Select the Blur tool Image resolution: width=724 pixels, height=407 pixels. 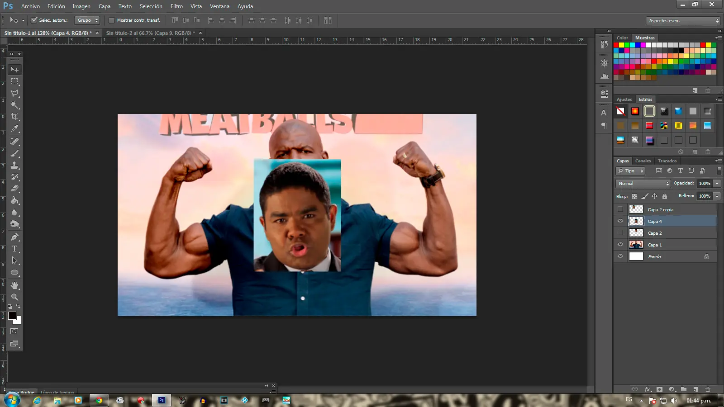point(14,212)
